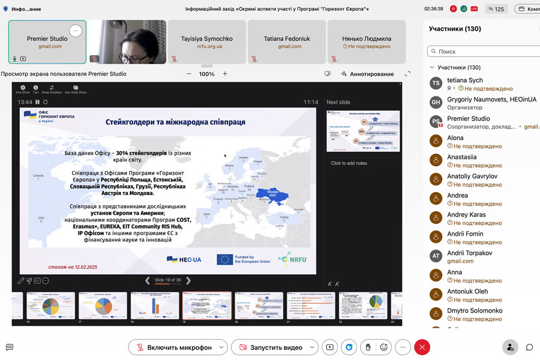Toggle the participants panel icon

point(510,347)
